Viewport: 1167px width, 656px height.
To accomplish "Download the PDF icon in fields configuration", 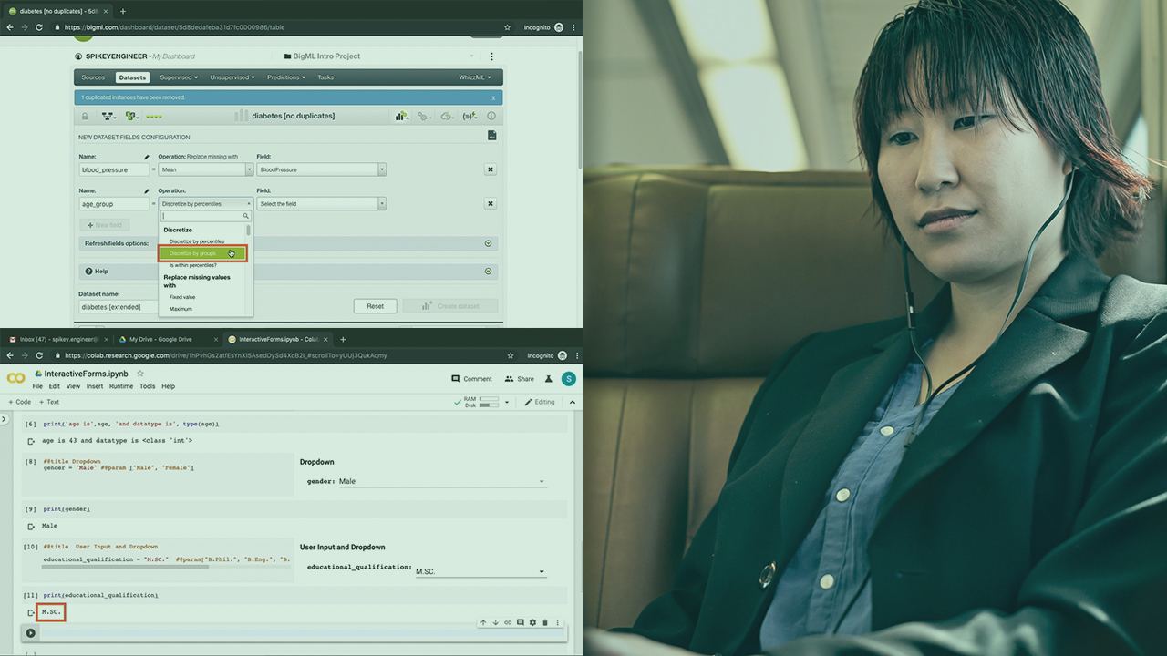I will (491, 136).
